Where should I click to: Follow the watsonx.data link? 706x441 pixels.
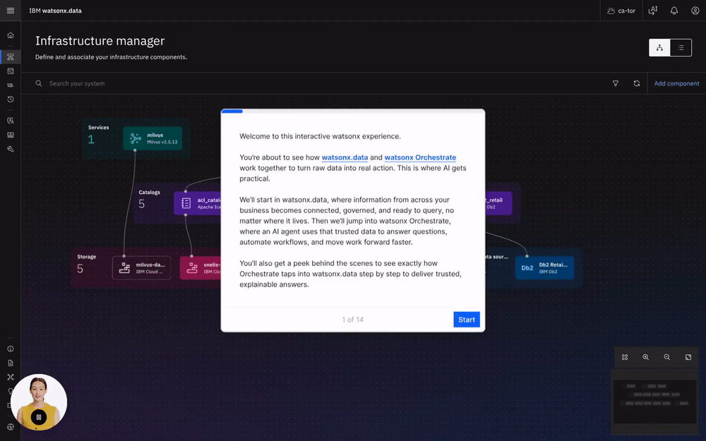(x=345, y=157)
